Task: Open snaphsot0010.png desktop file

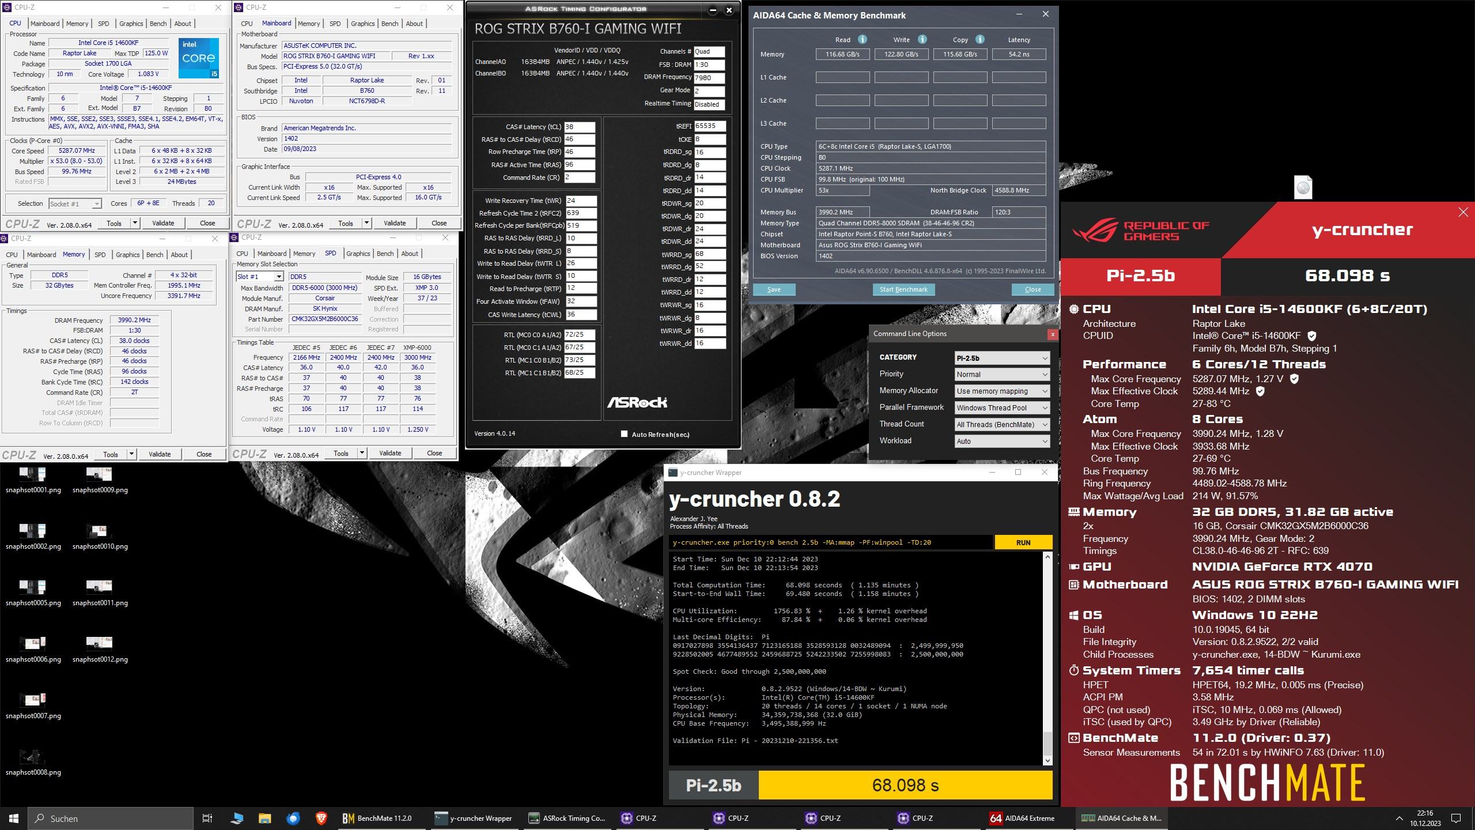Action: (x=100, y=537)
